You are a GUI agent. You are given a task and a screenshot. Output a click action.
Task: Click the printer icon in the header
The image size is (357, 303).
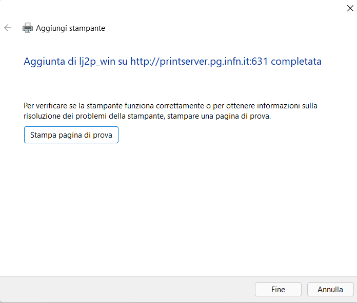(28, 28)
